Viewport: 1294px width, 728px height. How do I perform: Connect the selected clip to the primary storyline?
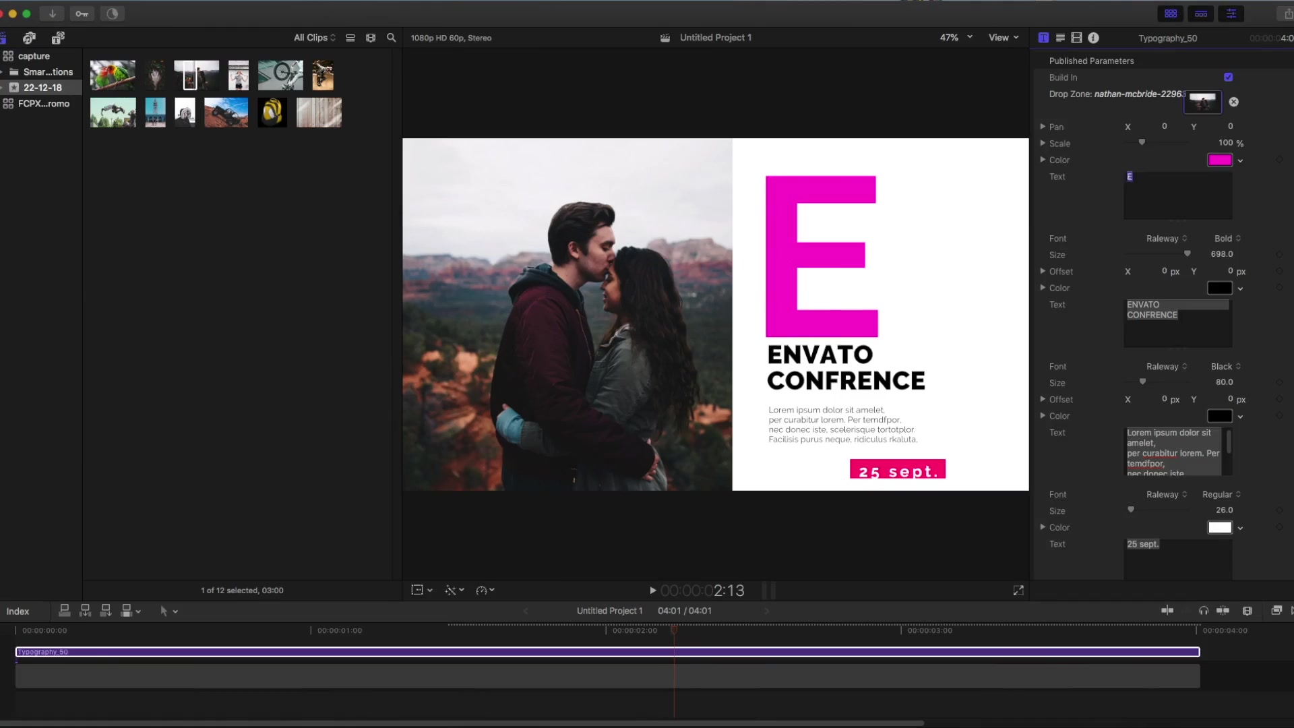65,611
